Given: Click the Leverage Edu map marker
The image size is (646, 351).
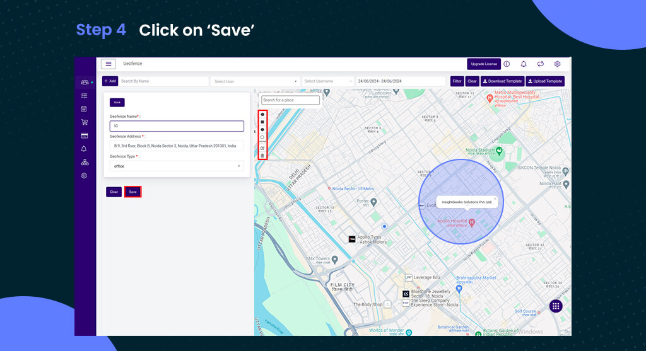Looking at the screenshot, I should [409, 278].
